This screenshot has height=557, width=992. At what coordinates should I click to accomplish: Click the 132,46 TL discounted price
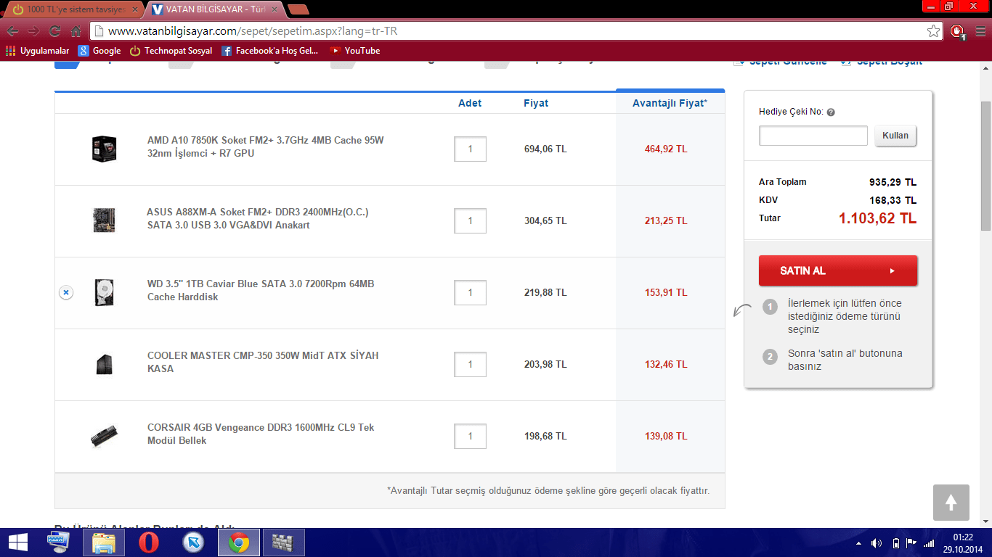(666, 364)
